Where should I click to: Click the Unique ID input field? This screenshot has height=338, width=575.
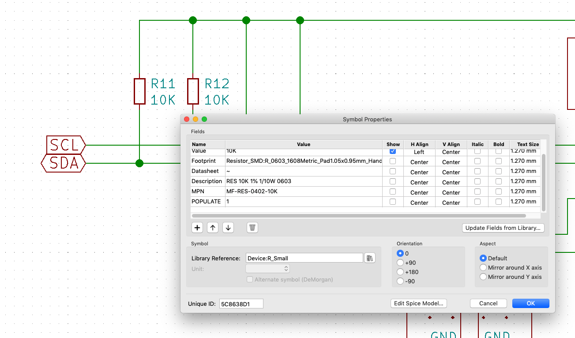click(x=241, y=304)
